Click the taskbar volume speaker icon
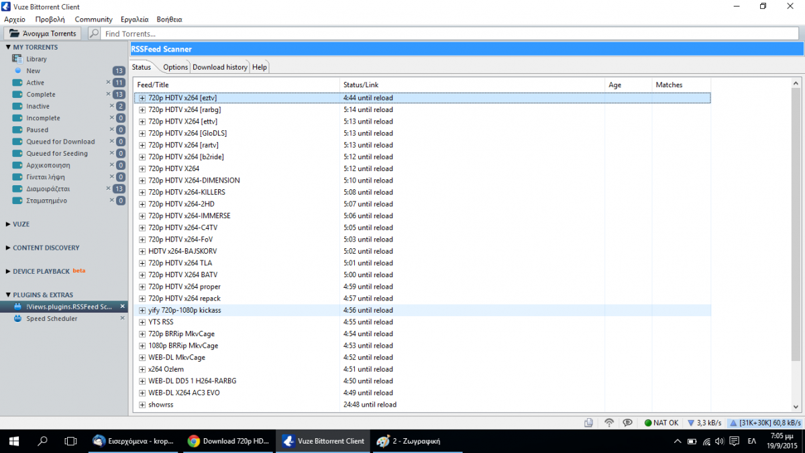Viewport: 805px width, 453px height. coord(720,441)
